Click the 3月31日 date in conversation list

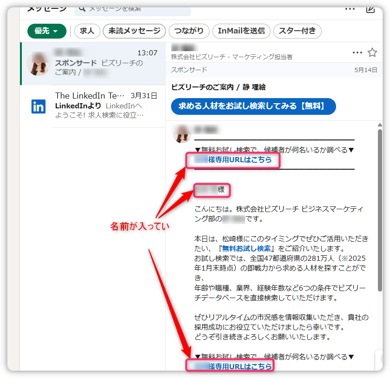click(144, 96)
